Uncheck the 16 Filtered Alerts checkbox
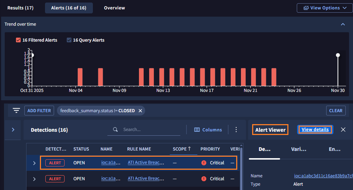 [19, 40]
